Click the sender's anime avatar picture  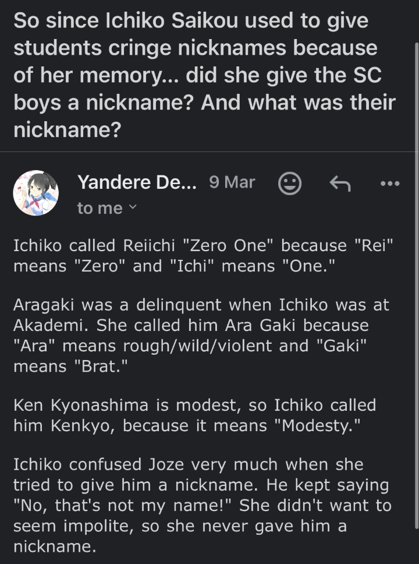click(36, 193)
